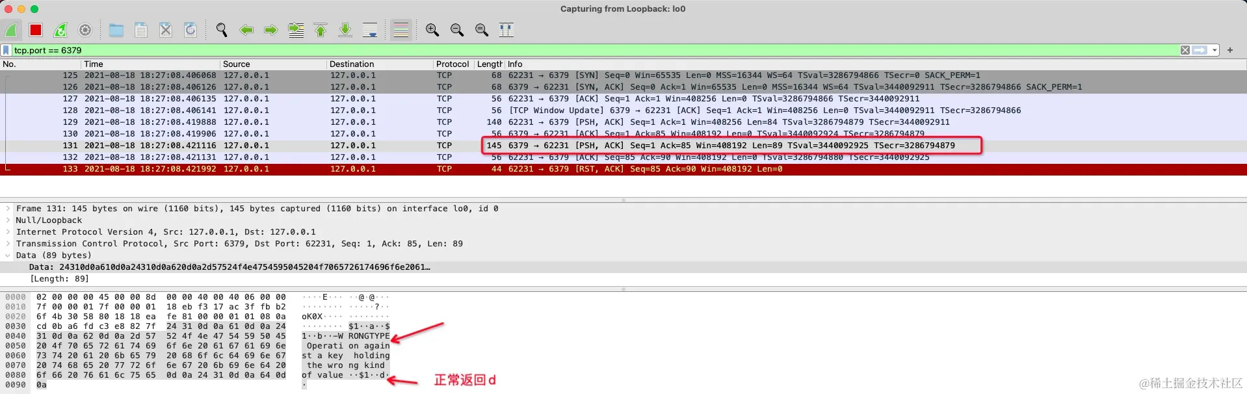This screenshot has width=1247, height=394.
Task: Select packet 132 row
Action: pos(623,157)
